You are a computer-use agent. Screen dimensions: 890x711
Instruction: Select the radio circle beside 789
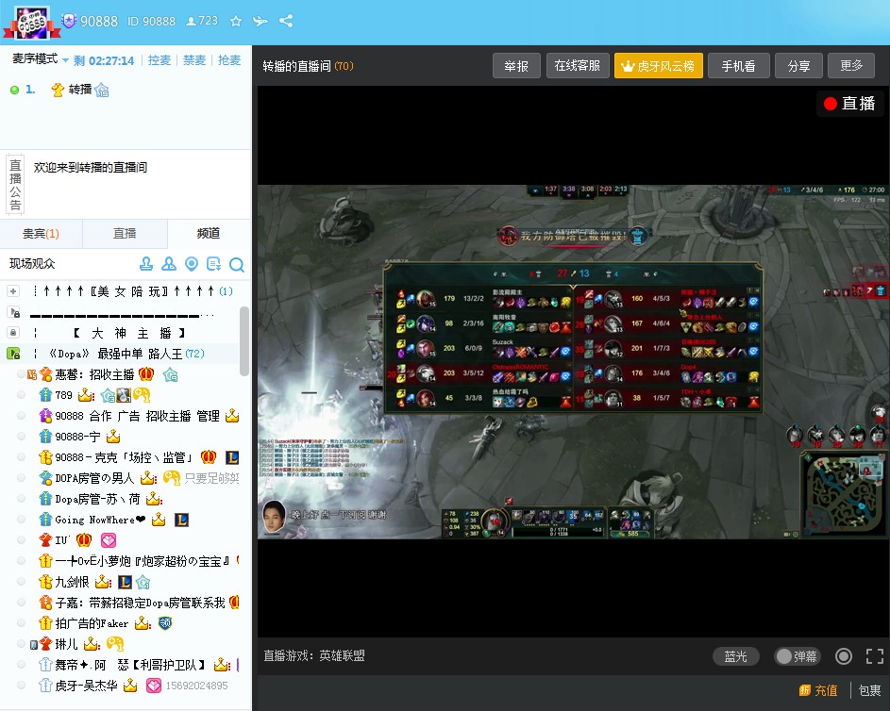[x=22, y=394]
